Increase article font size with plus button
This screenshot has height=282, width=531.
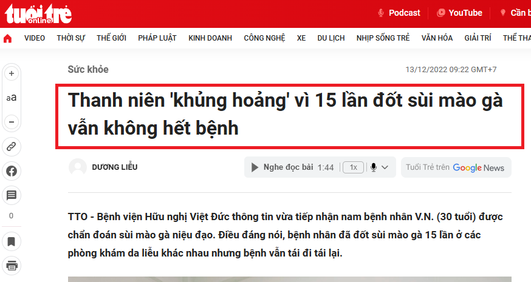pyautogui.click(x=12, y=73)
